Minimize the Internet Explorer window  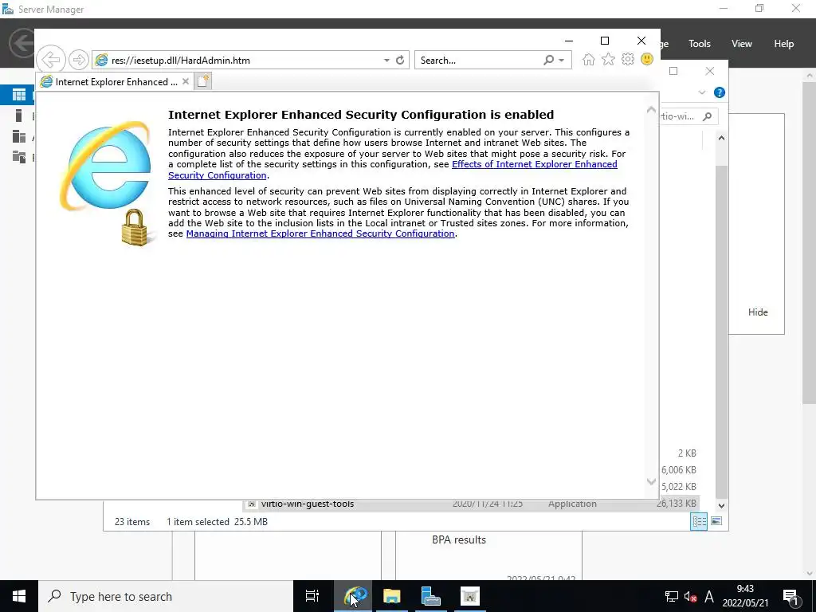coord(569,41)
